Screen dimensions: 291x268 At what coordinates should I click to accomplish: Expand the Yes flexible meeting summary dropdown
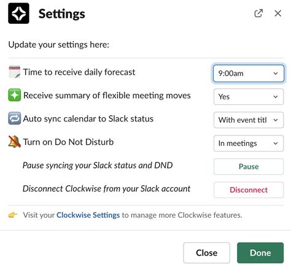[249, 97]
